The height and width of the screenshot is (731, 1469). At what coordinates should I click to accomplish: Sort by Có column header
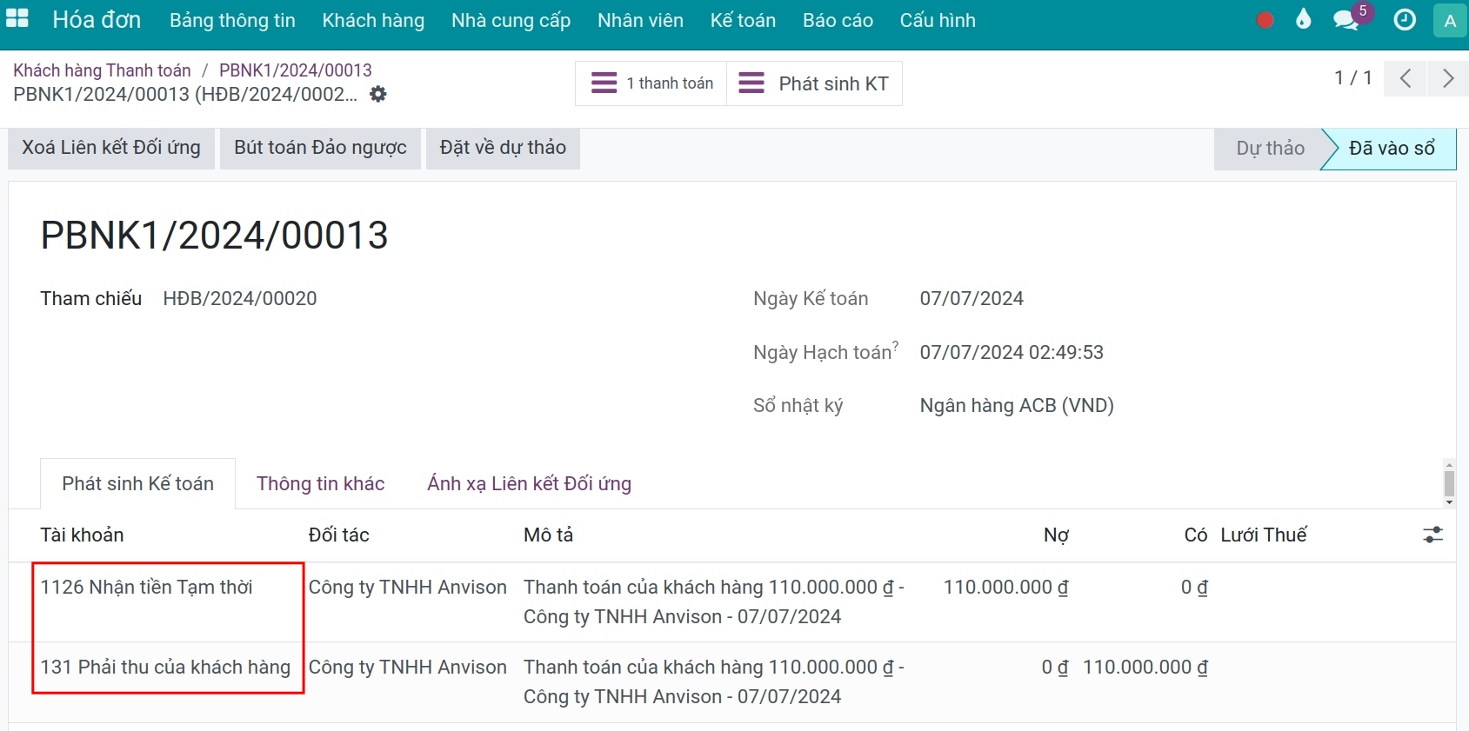tap(1195, 535)
